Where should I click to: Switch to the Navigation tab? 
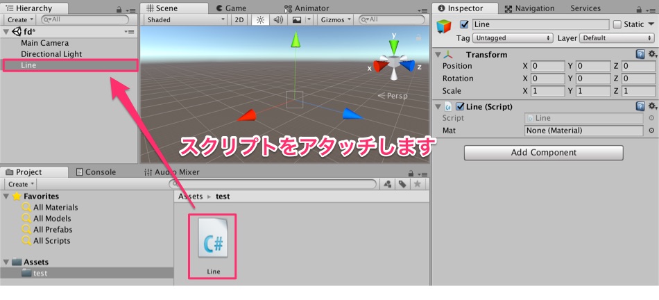(x=529, y=8)
